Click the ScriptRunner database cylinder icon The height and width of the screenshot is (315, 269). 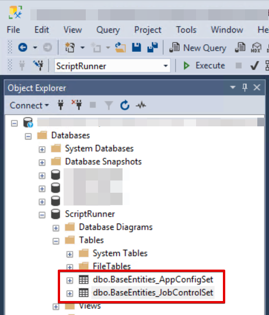click(x=55, y=214)
